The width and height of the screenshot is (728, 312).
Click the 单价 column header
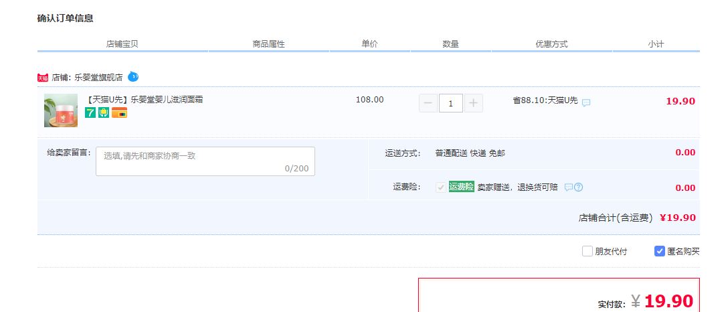[369, 44]
